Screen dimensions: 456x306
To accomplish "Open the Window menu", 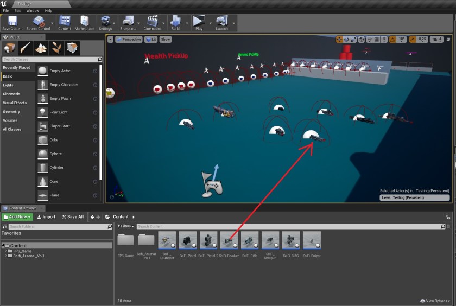I will click(x=33, y=10).
